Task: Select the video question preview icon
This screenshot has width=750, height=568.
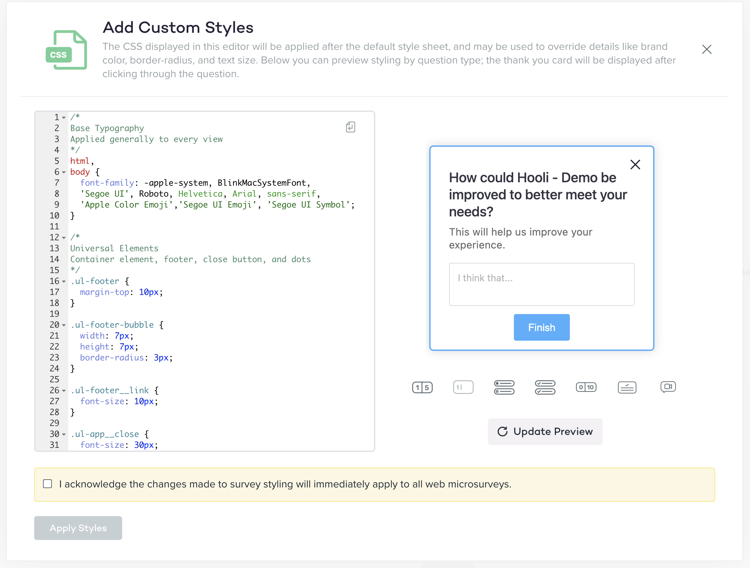Action: pyautogui.click(x=668, y=387)
